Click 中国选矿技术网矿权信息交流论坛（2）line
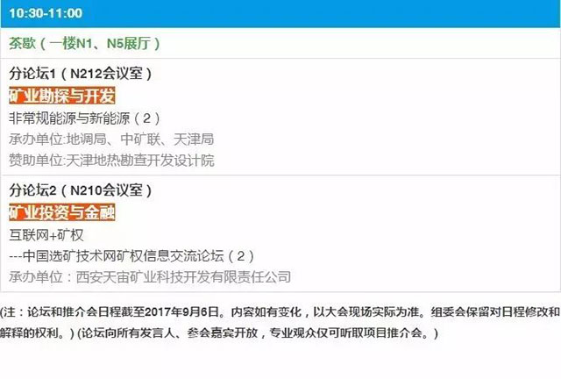This screenshot has width=561, height=379. pos(131,256)
